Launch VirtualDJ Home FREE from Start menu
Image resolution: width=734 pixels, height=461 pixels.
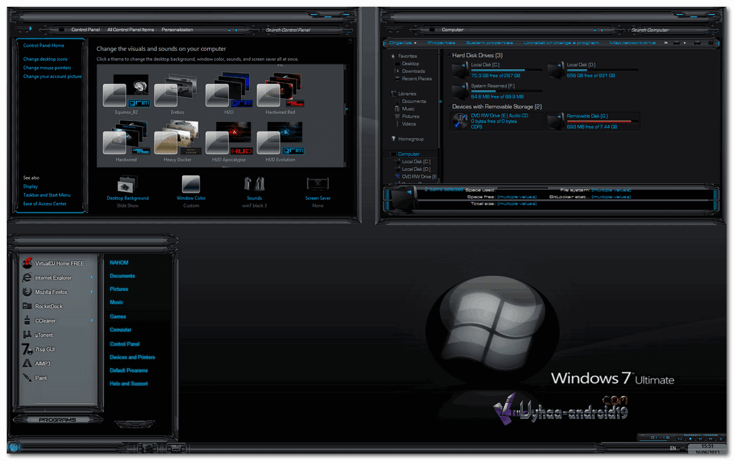pyautogui.click(x=59, y=263)
